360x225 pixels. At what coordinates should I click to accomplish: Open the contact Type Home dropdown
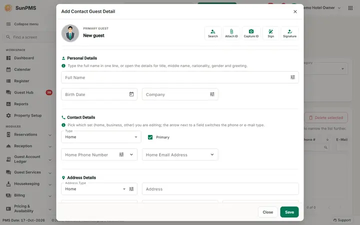101,137
